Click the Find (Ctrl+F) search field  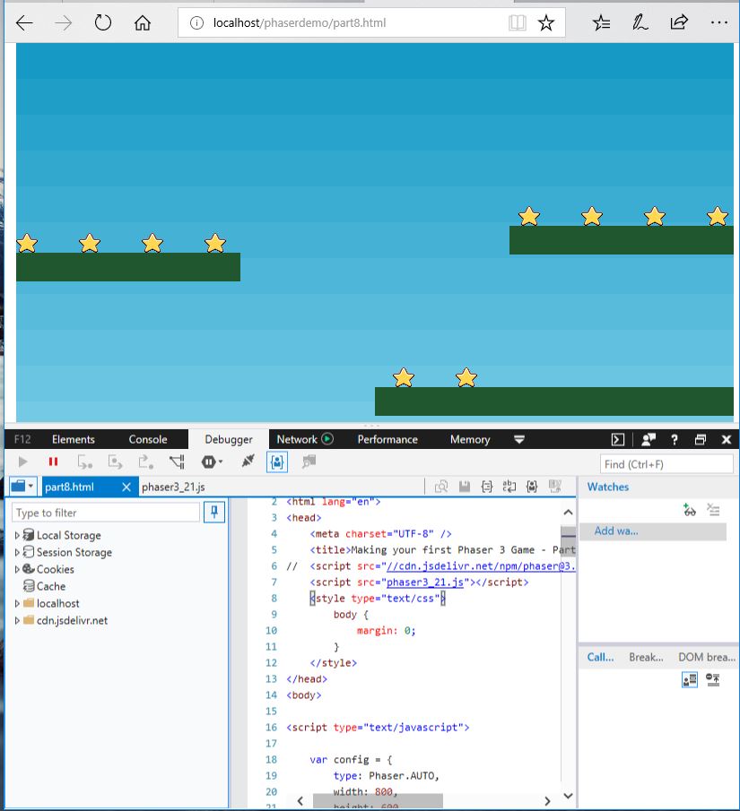666,464
